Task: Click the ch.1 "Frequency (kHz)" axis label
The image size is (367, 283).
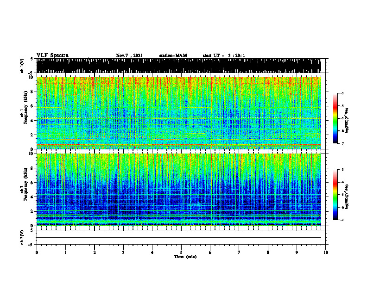Action: point(25,108)
